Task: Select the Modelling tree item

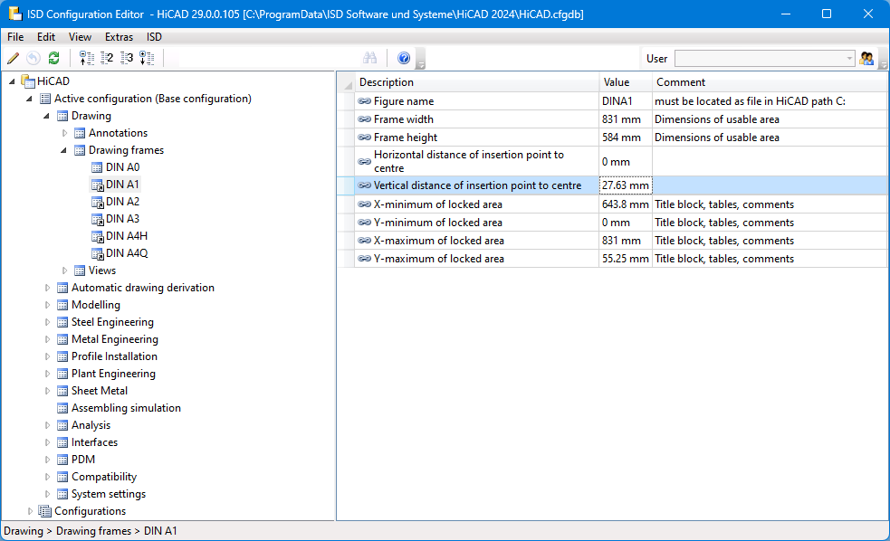Action: pos(96,305)
